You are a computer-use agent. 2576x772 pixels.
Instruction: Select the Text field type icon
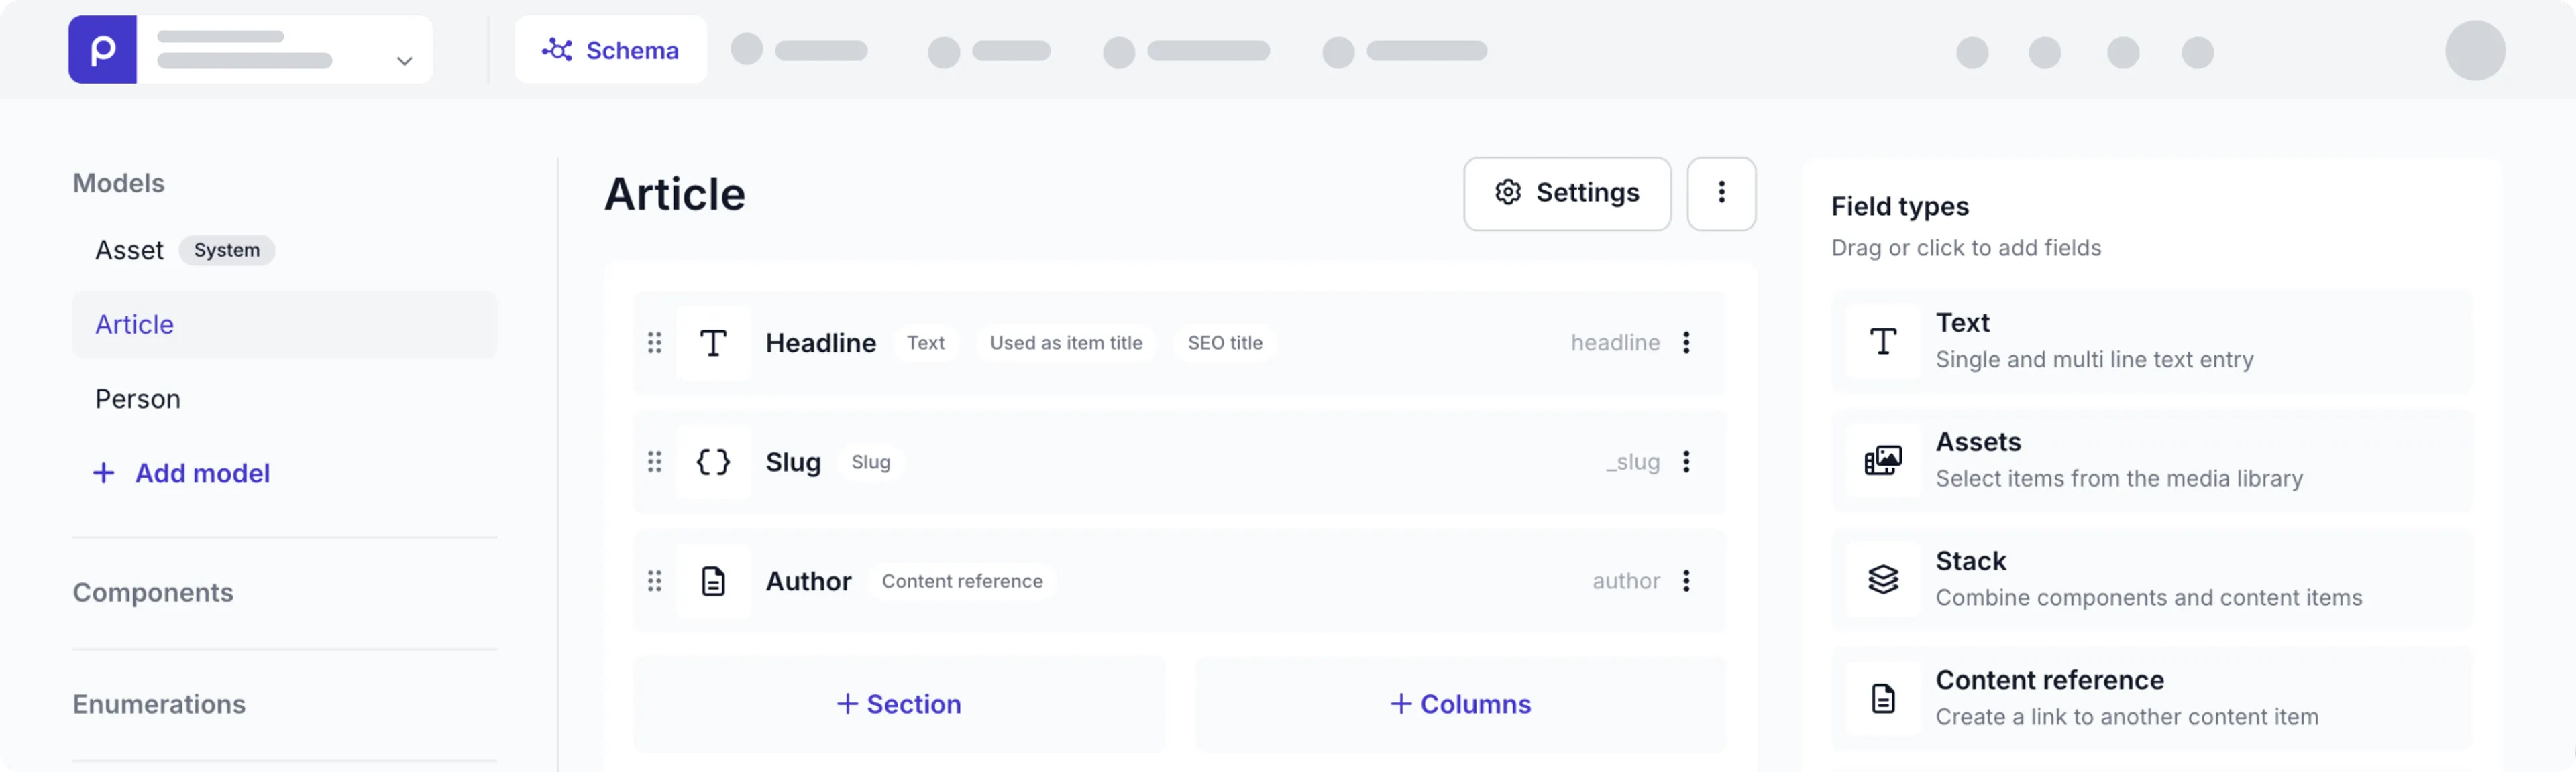coord(1883,340)
